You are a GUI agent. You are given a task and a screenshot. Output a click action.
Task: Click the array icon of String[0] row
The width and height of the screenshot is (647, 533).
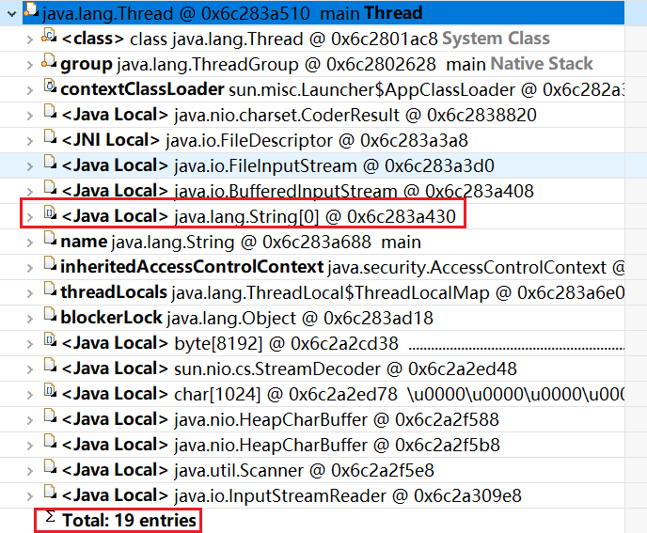tap(50, 212)
